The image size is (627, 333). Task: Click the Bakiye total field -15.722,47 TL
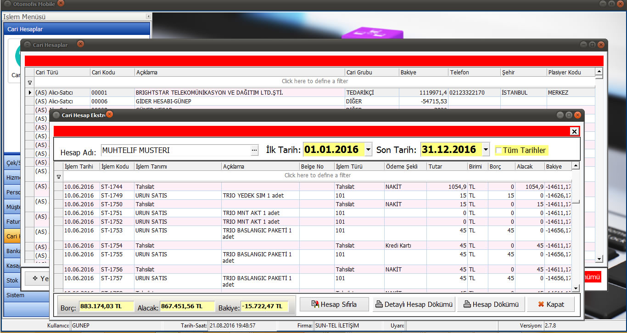coord(264,306)
